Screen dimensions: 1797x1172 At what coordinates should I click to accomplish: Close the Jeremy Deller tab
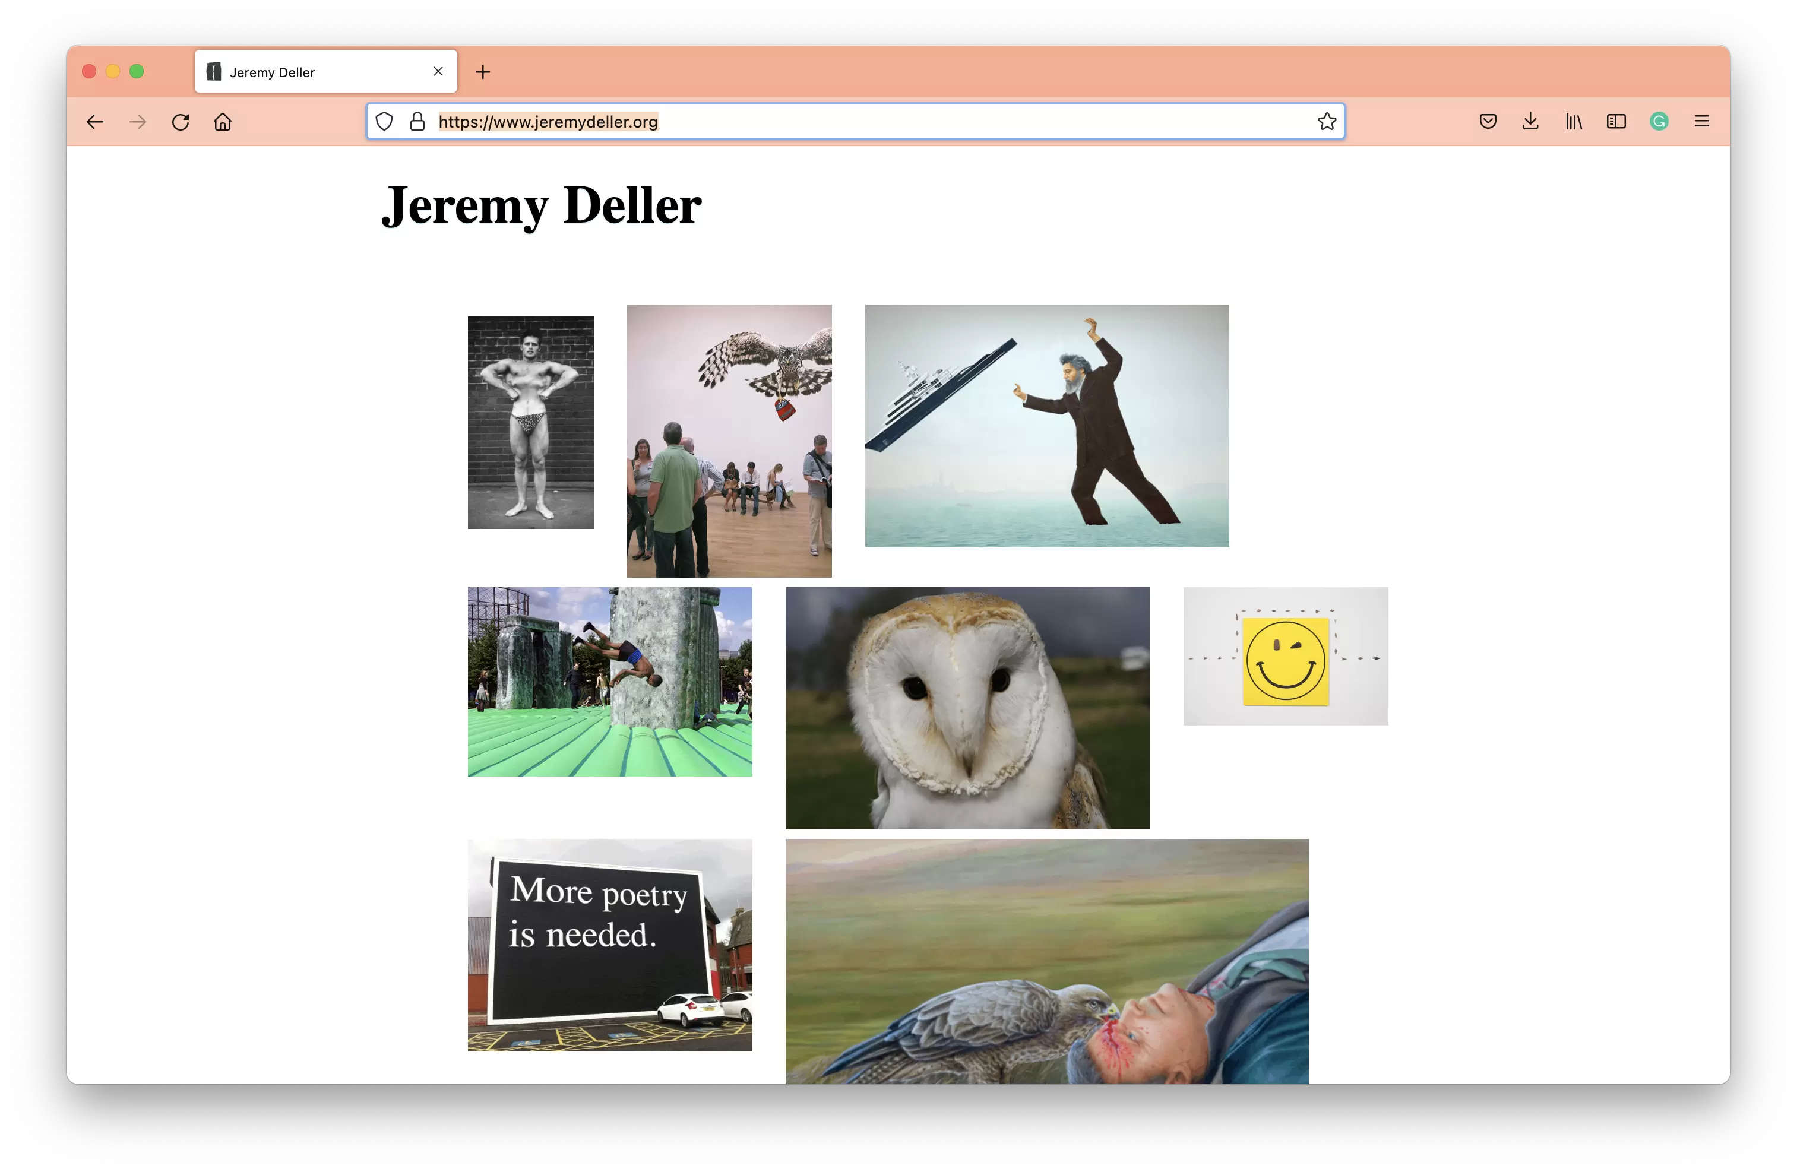tap(438, 72)
